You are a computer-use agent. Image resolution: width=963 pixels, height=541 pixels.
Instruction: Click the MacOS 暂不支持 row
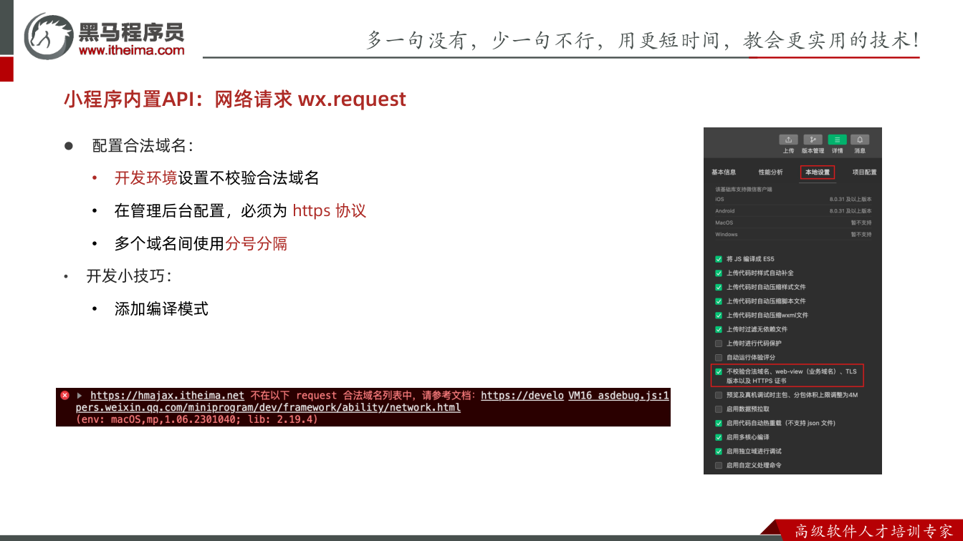(x=793, y=223)
